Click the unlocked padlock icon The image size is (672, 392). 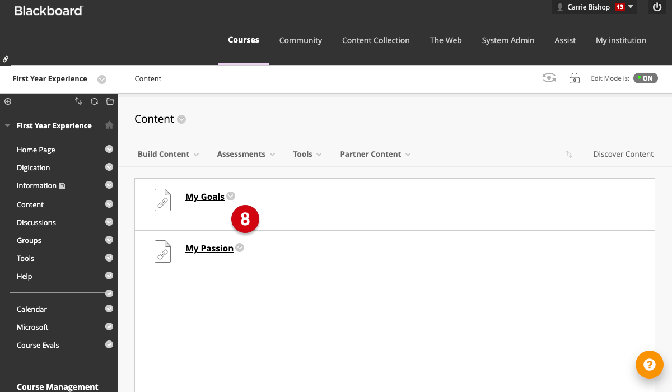(574, 78)
